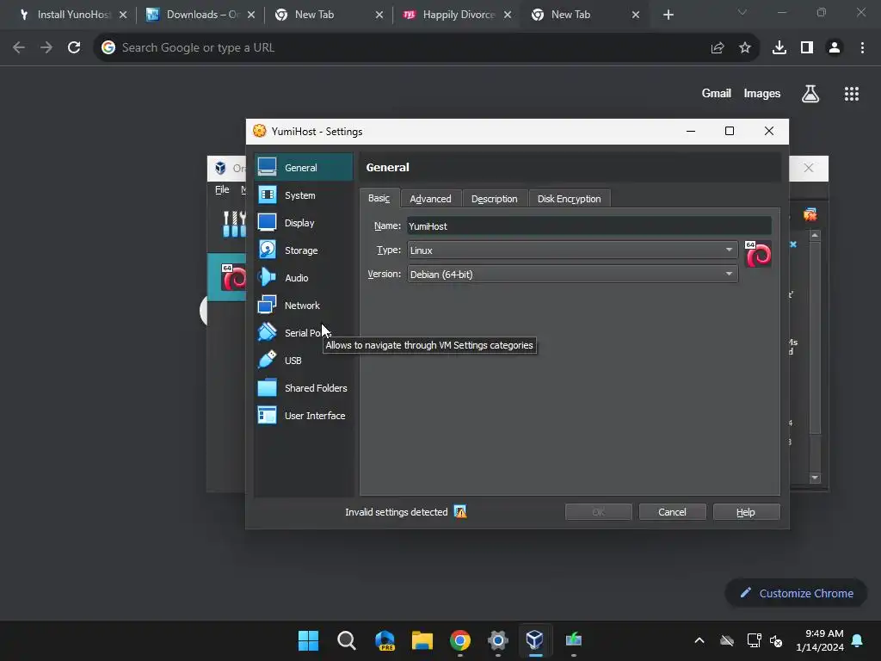Close the Happily Divorced tab
The width and height of the screenshot is (881, 661).
coord(508,15)
